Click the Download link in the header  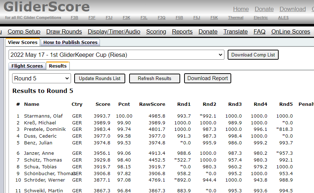point(293,9)
